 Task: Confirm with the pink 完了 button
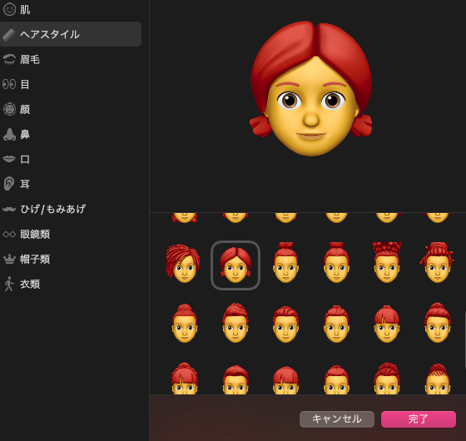419,419
